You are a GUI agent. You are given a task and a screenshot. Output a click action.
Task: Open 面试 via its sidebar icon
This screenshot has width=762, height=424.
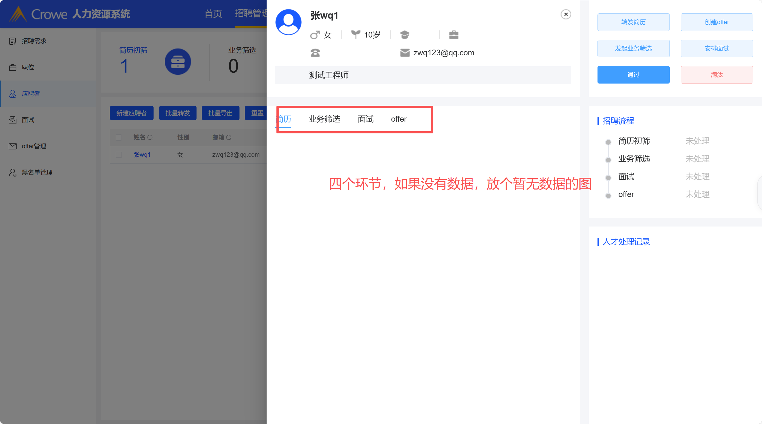click(x=12, y=120)
